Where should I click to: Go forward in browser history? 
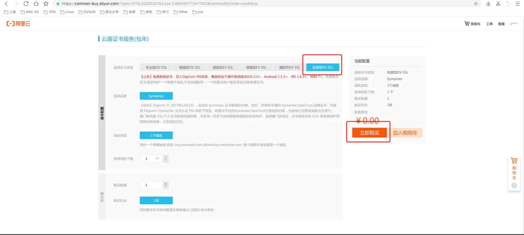click(16, 4)
